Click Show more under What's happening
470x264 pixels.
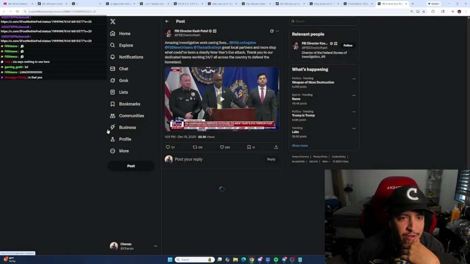tap(300, 146)
